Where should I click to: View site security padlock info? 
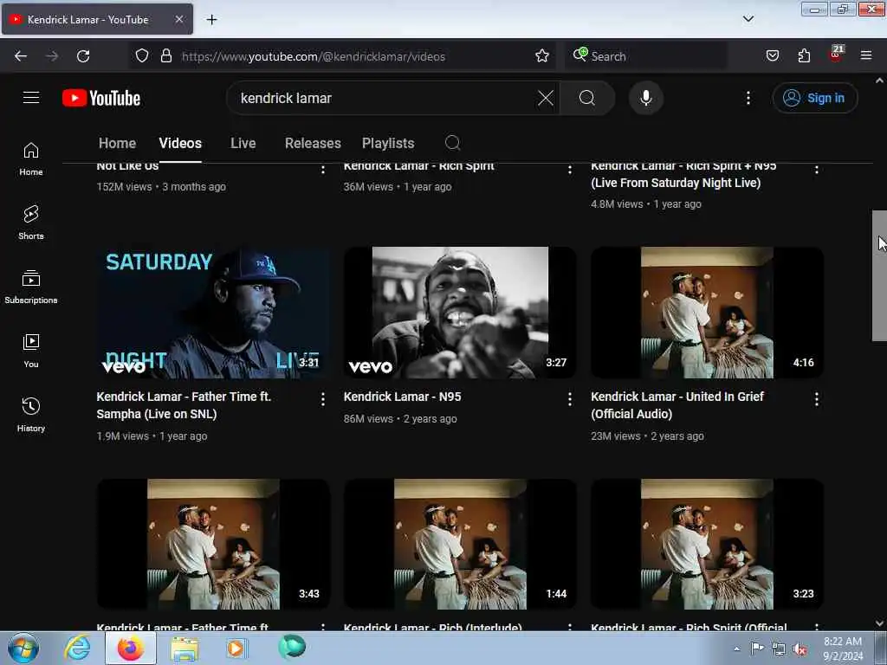point(165,55)
